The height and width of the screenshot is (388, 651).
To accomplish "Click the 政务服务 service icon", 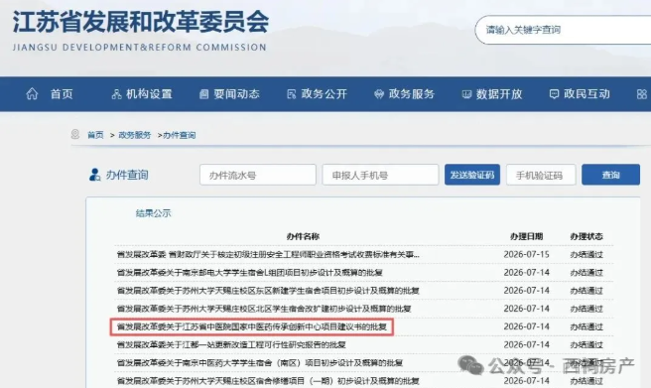I will 379,94.
